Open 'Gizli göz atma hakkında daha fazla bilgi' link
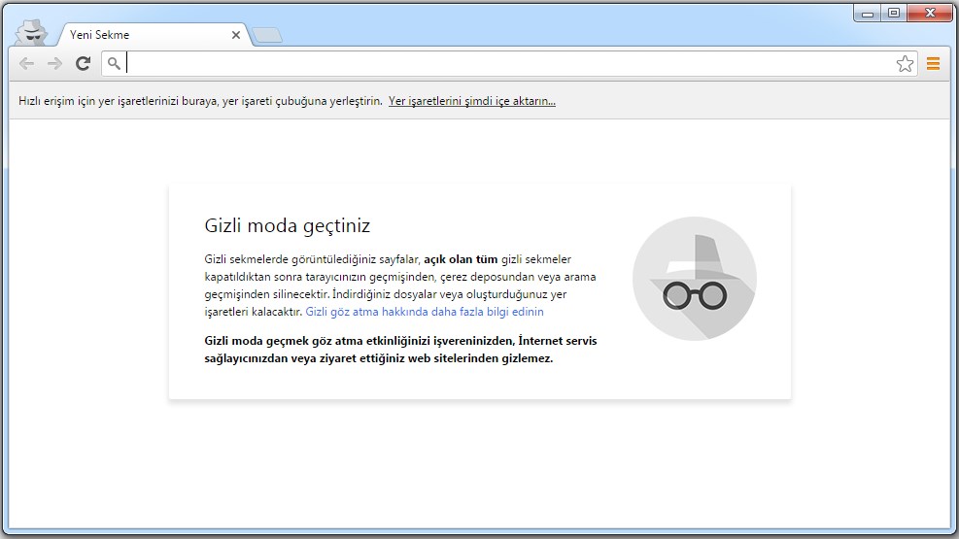 click(425, 312)
